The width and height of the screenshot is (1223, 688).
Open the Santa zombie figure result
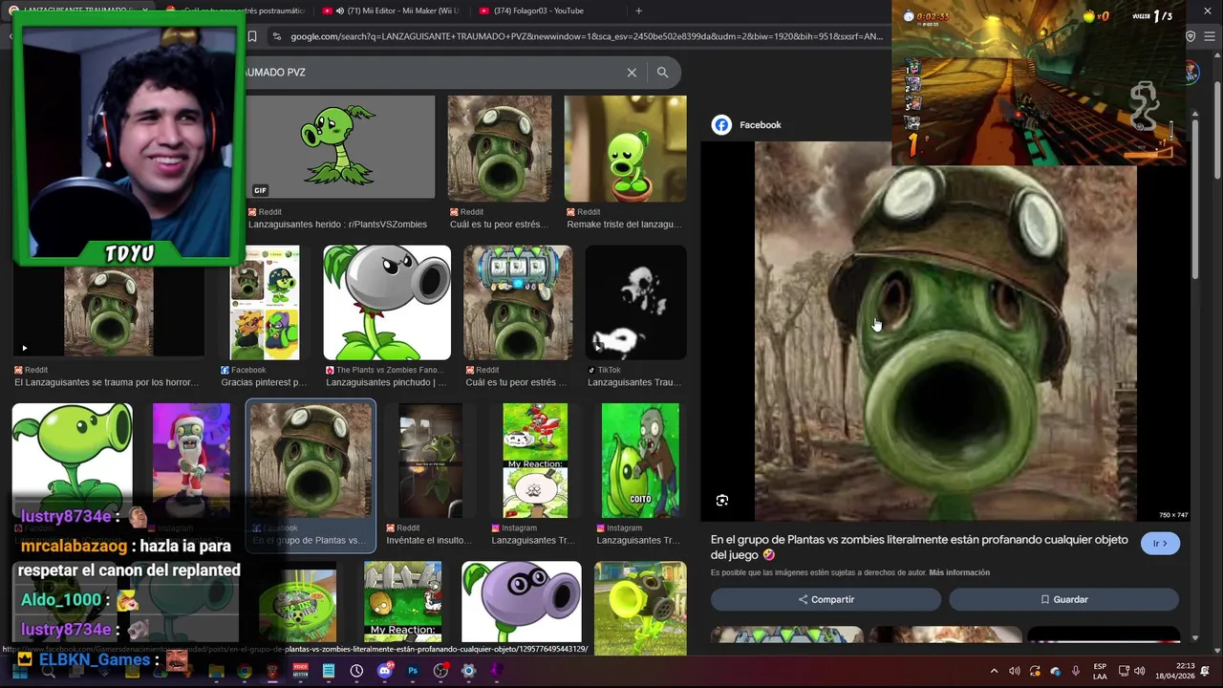(191, 460)
